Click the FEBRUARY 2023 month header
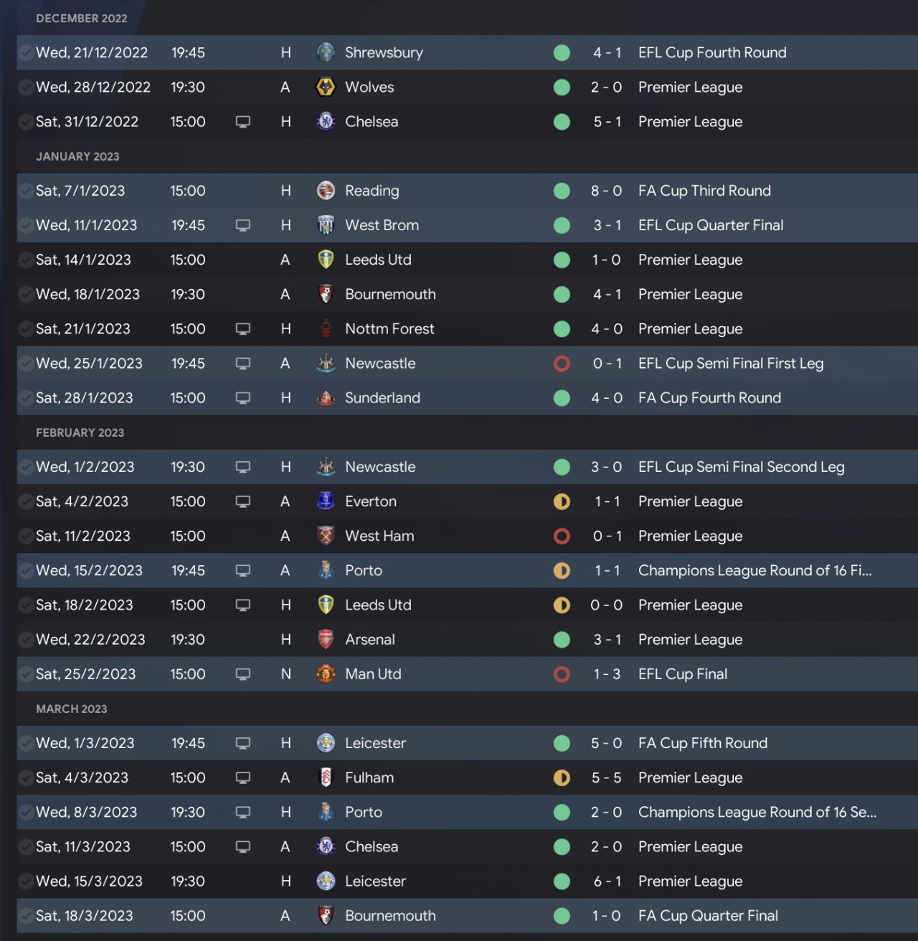This screenshot has width=918, height=941. tap(80, 432)
